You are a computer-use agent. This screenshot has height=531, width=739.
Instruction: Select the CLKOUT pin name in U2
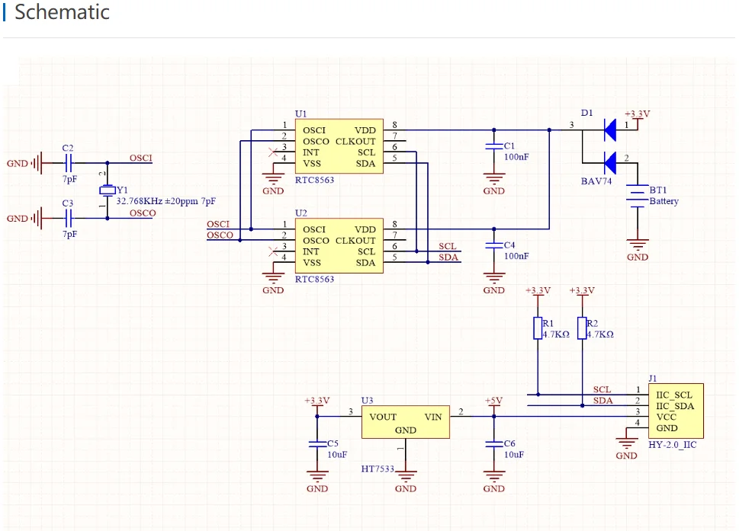click(x=355, y=241)
